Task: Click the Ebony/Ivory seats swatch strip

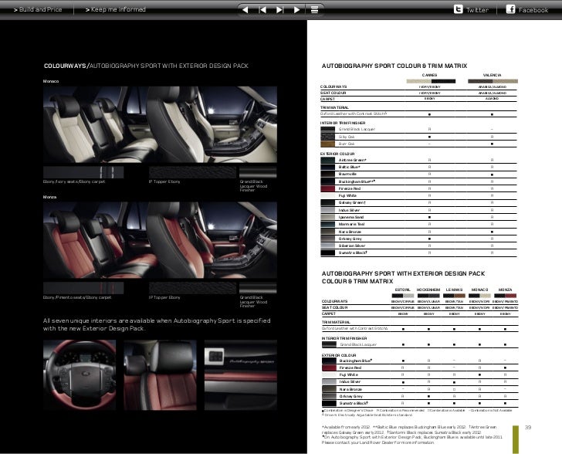Action: (x=83, y=172)
